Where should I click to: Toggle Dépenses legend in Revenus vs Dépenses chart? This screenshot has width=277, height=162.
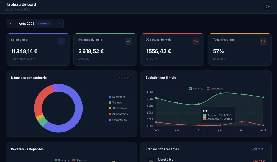80,160
